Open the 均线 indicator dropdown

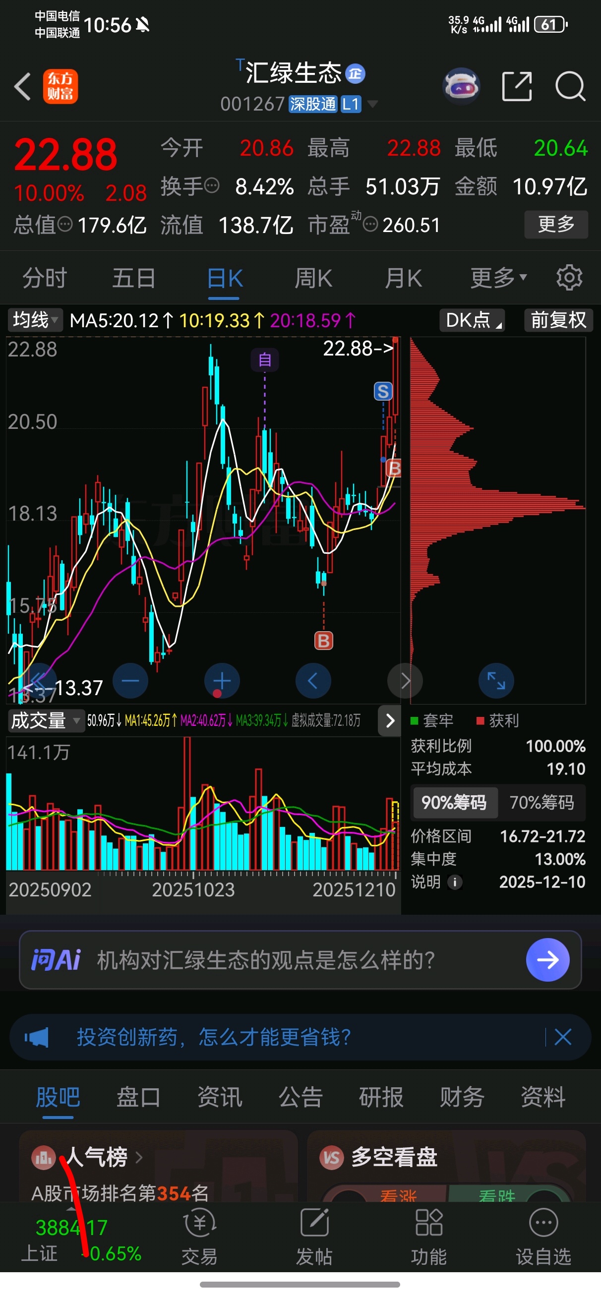[35, 320]
